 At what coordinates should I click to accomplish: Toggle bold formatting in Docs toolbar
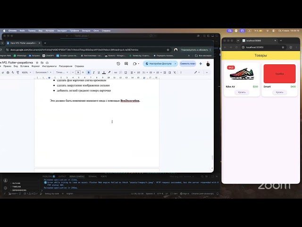[89, 72]
